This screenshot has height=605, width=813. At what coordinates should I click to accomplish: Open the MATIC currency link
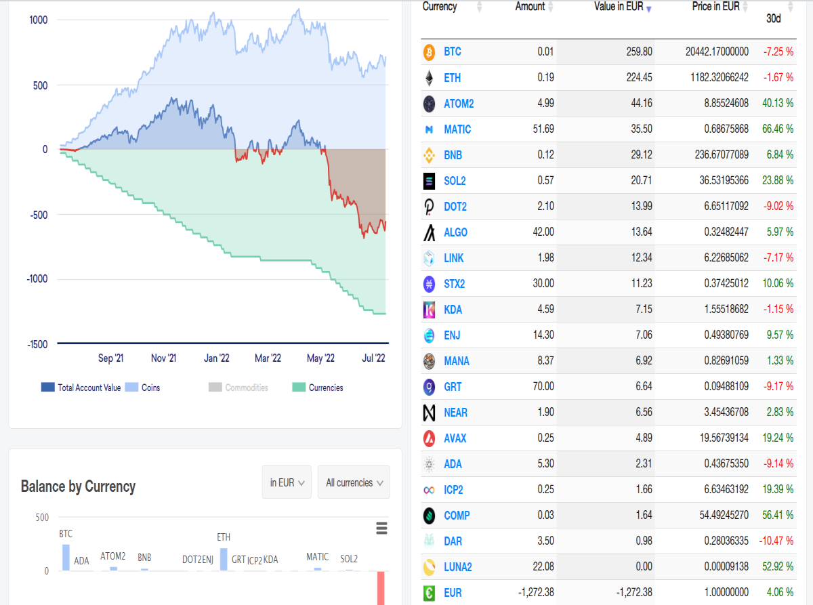pyautogui.click(x=457, y=129)
